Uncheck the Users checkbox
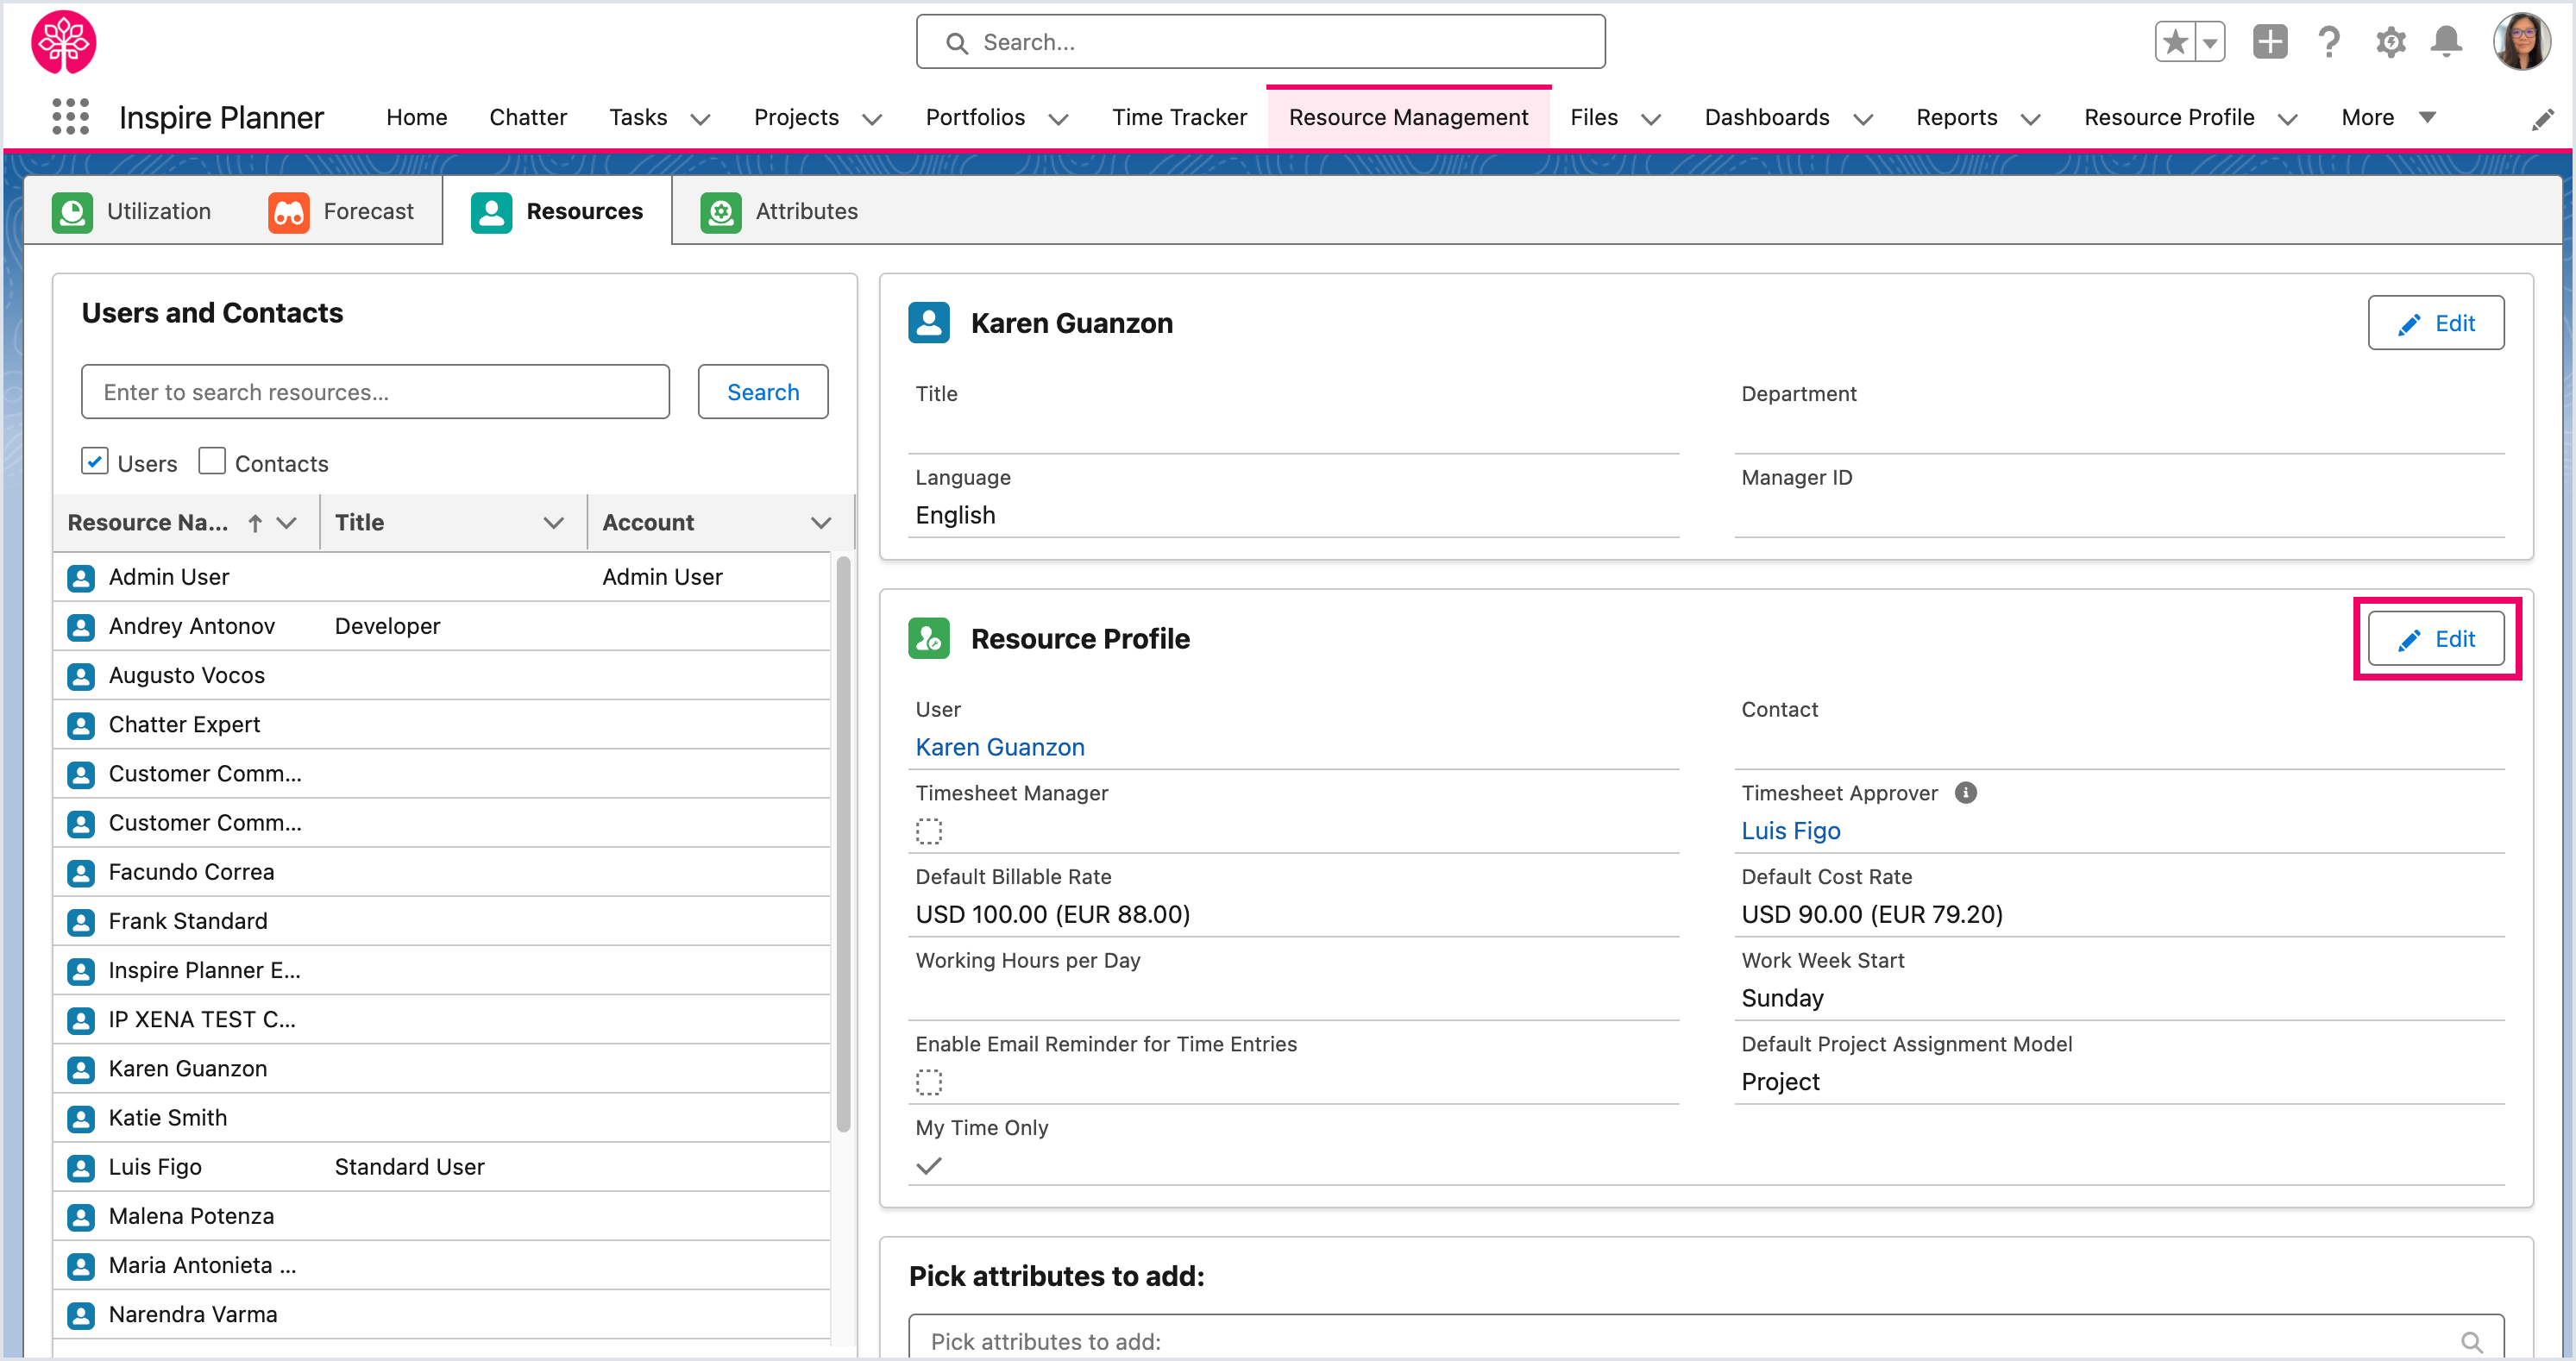The width and height of the screenshot is (2576, 1361). (x=95, y=461)
